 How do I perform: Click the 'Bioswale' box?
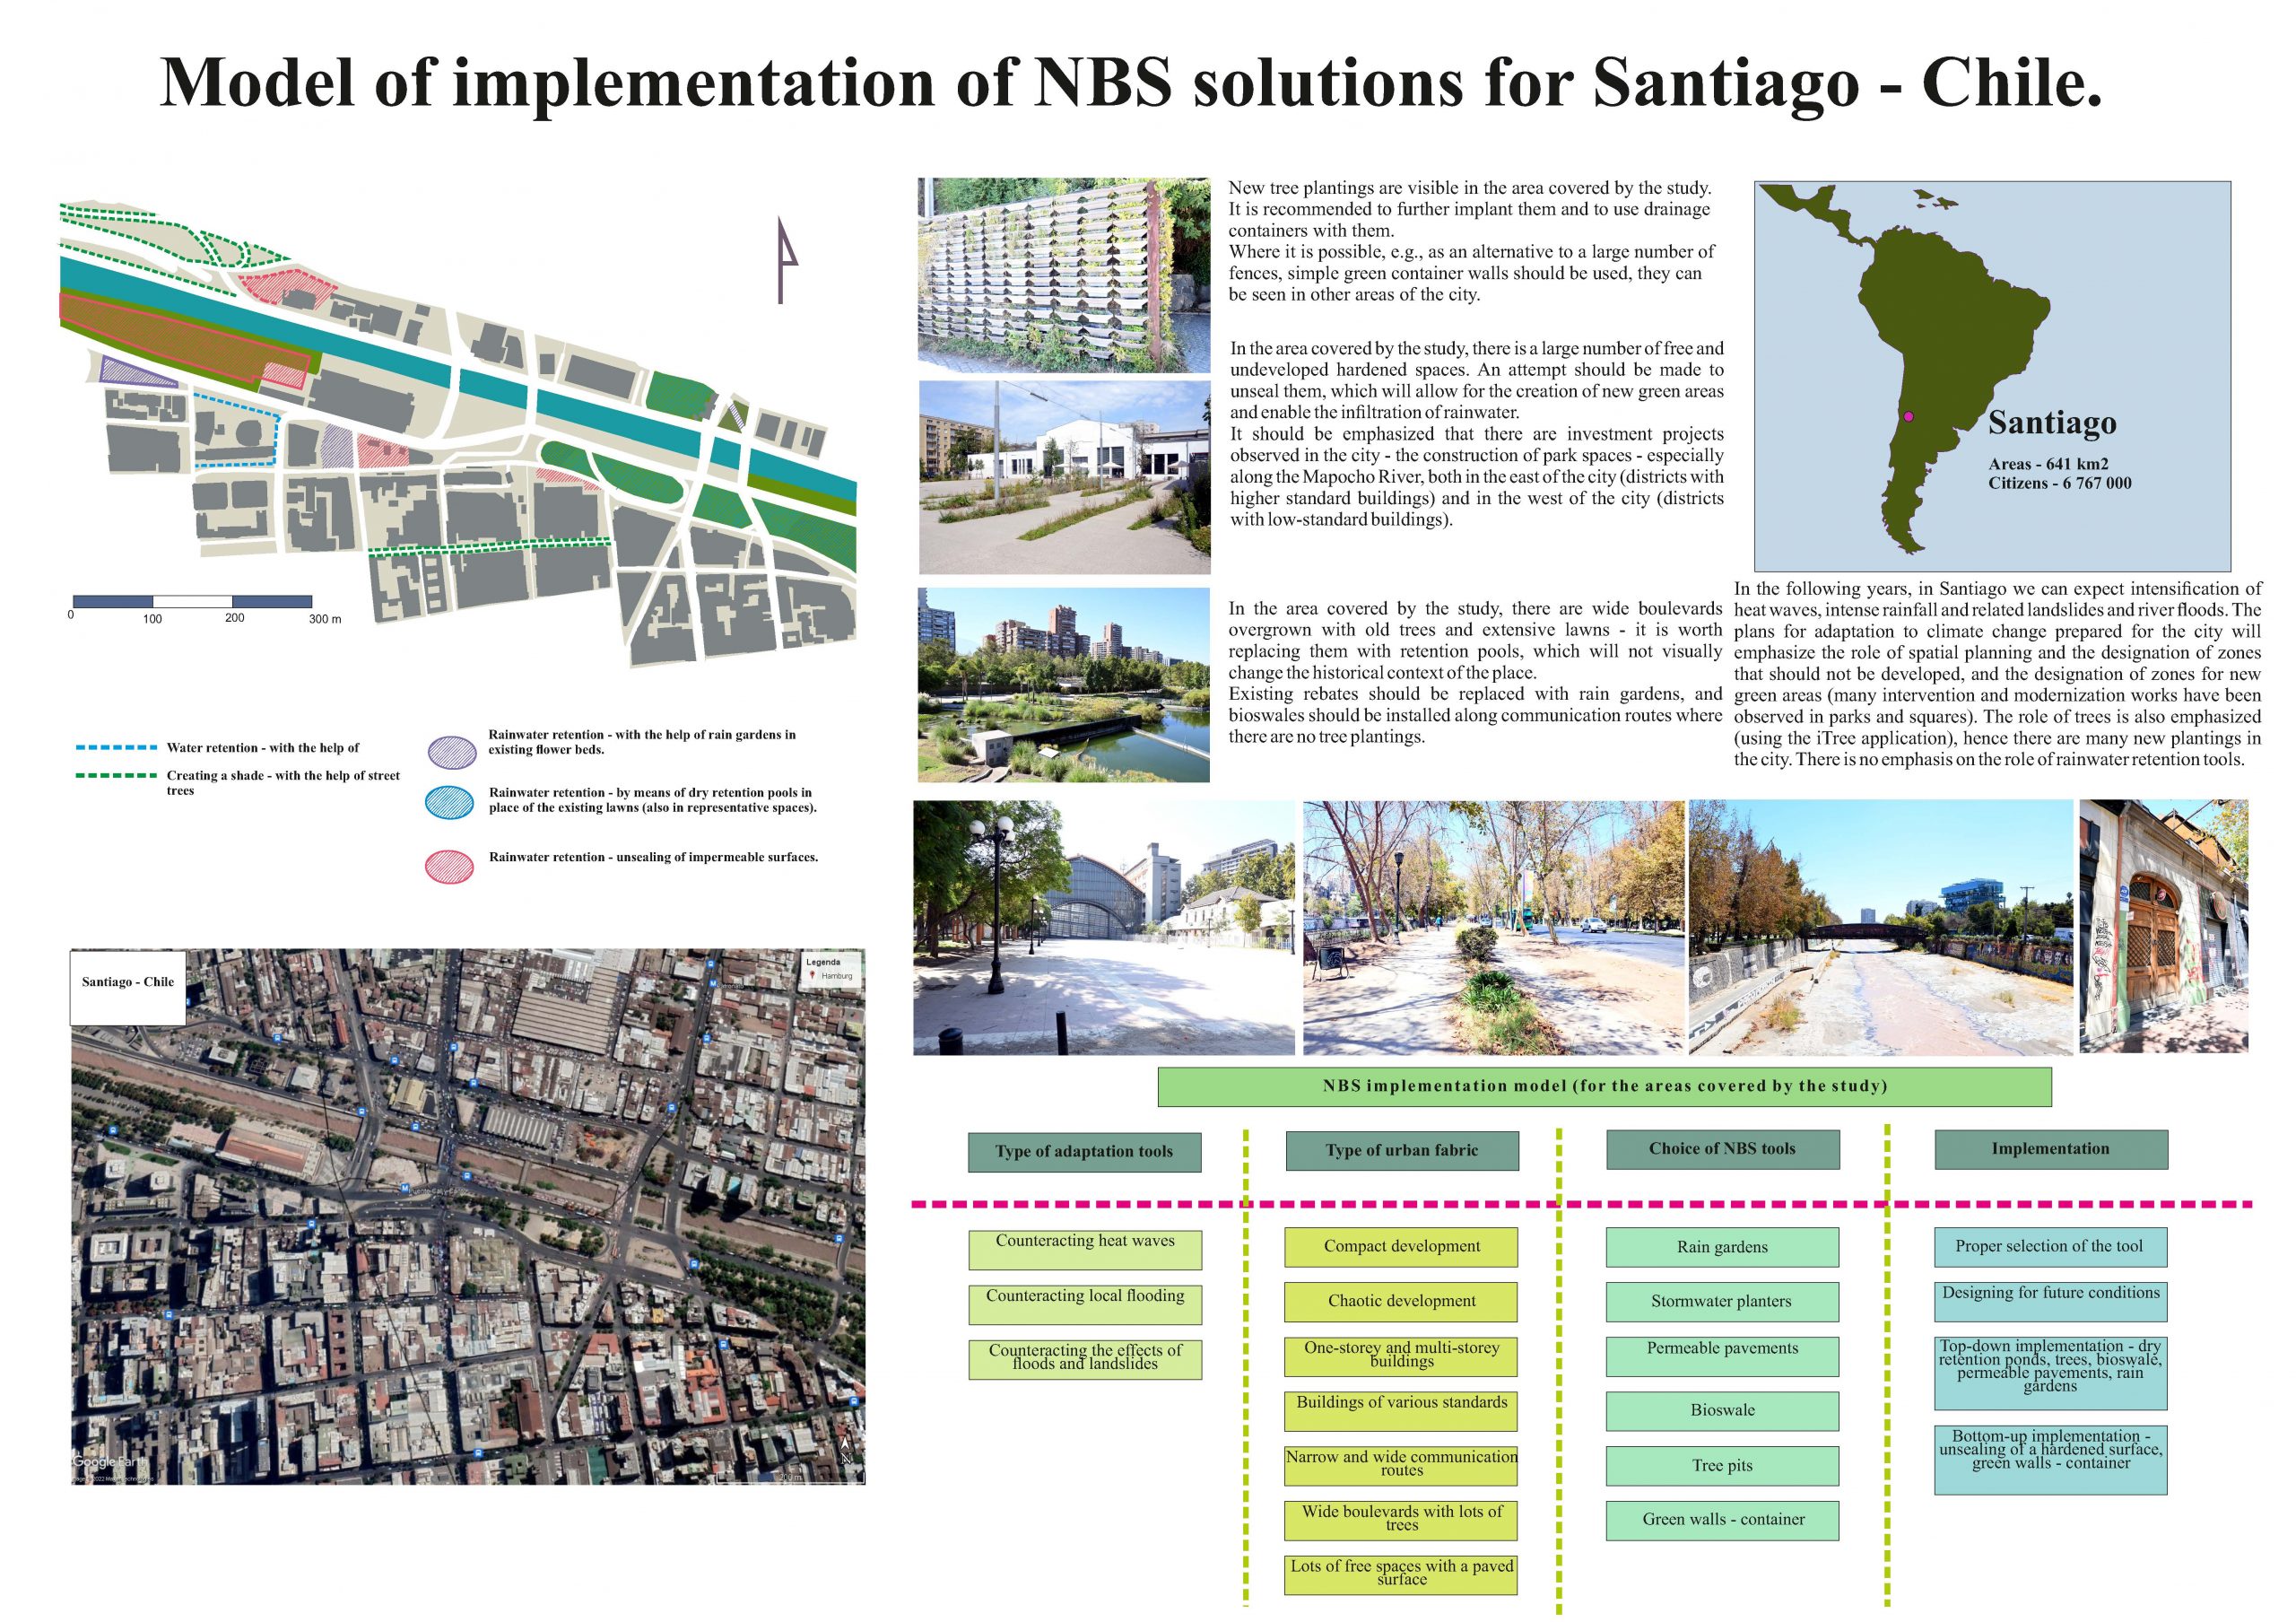[x=1722, y=1411]
